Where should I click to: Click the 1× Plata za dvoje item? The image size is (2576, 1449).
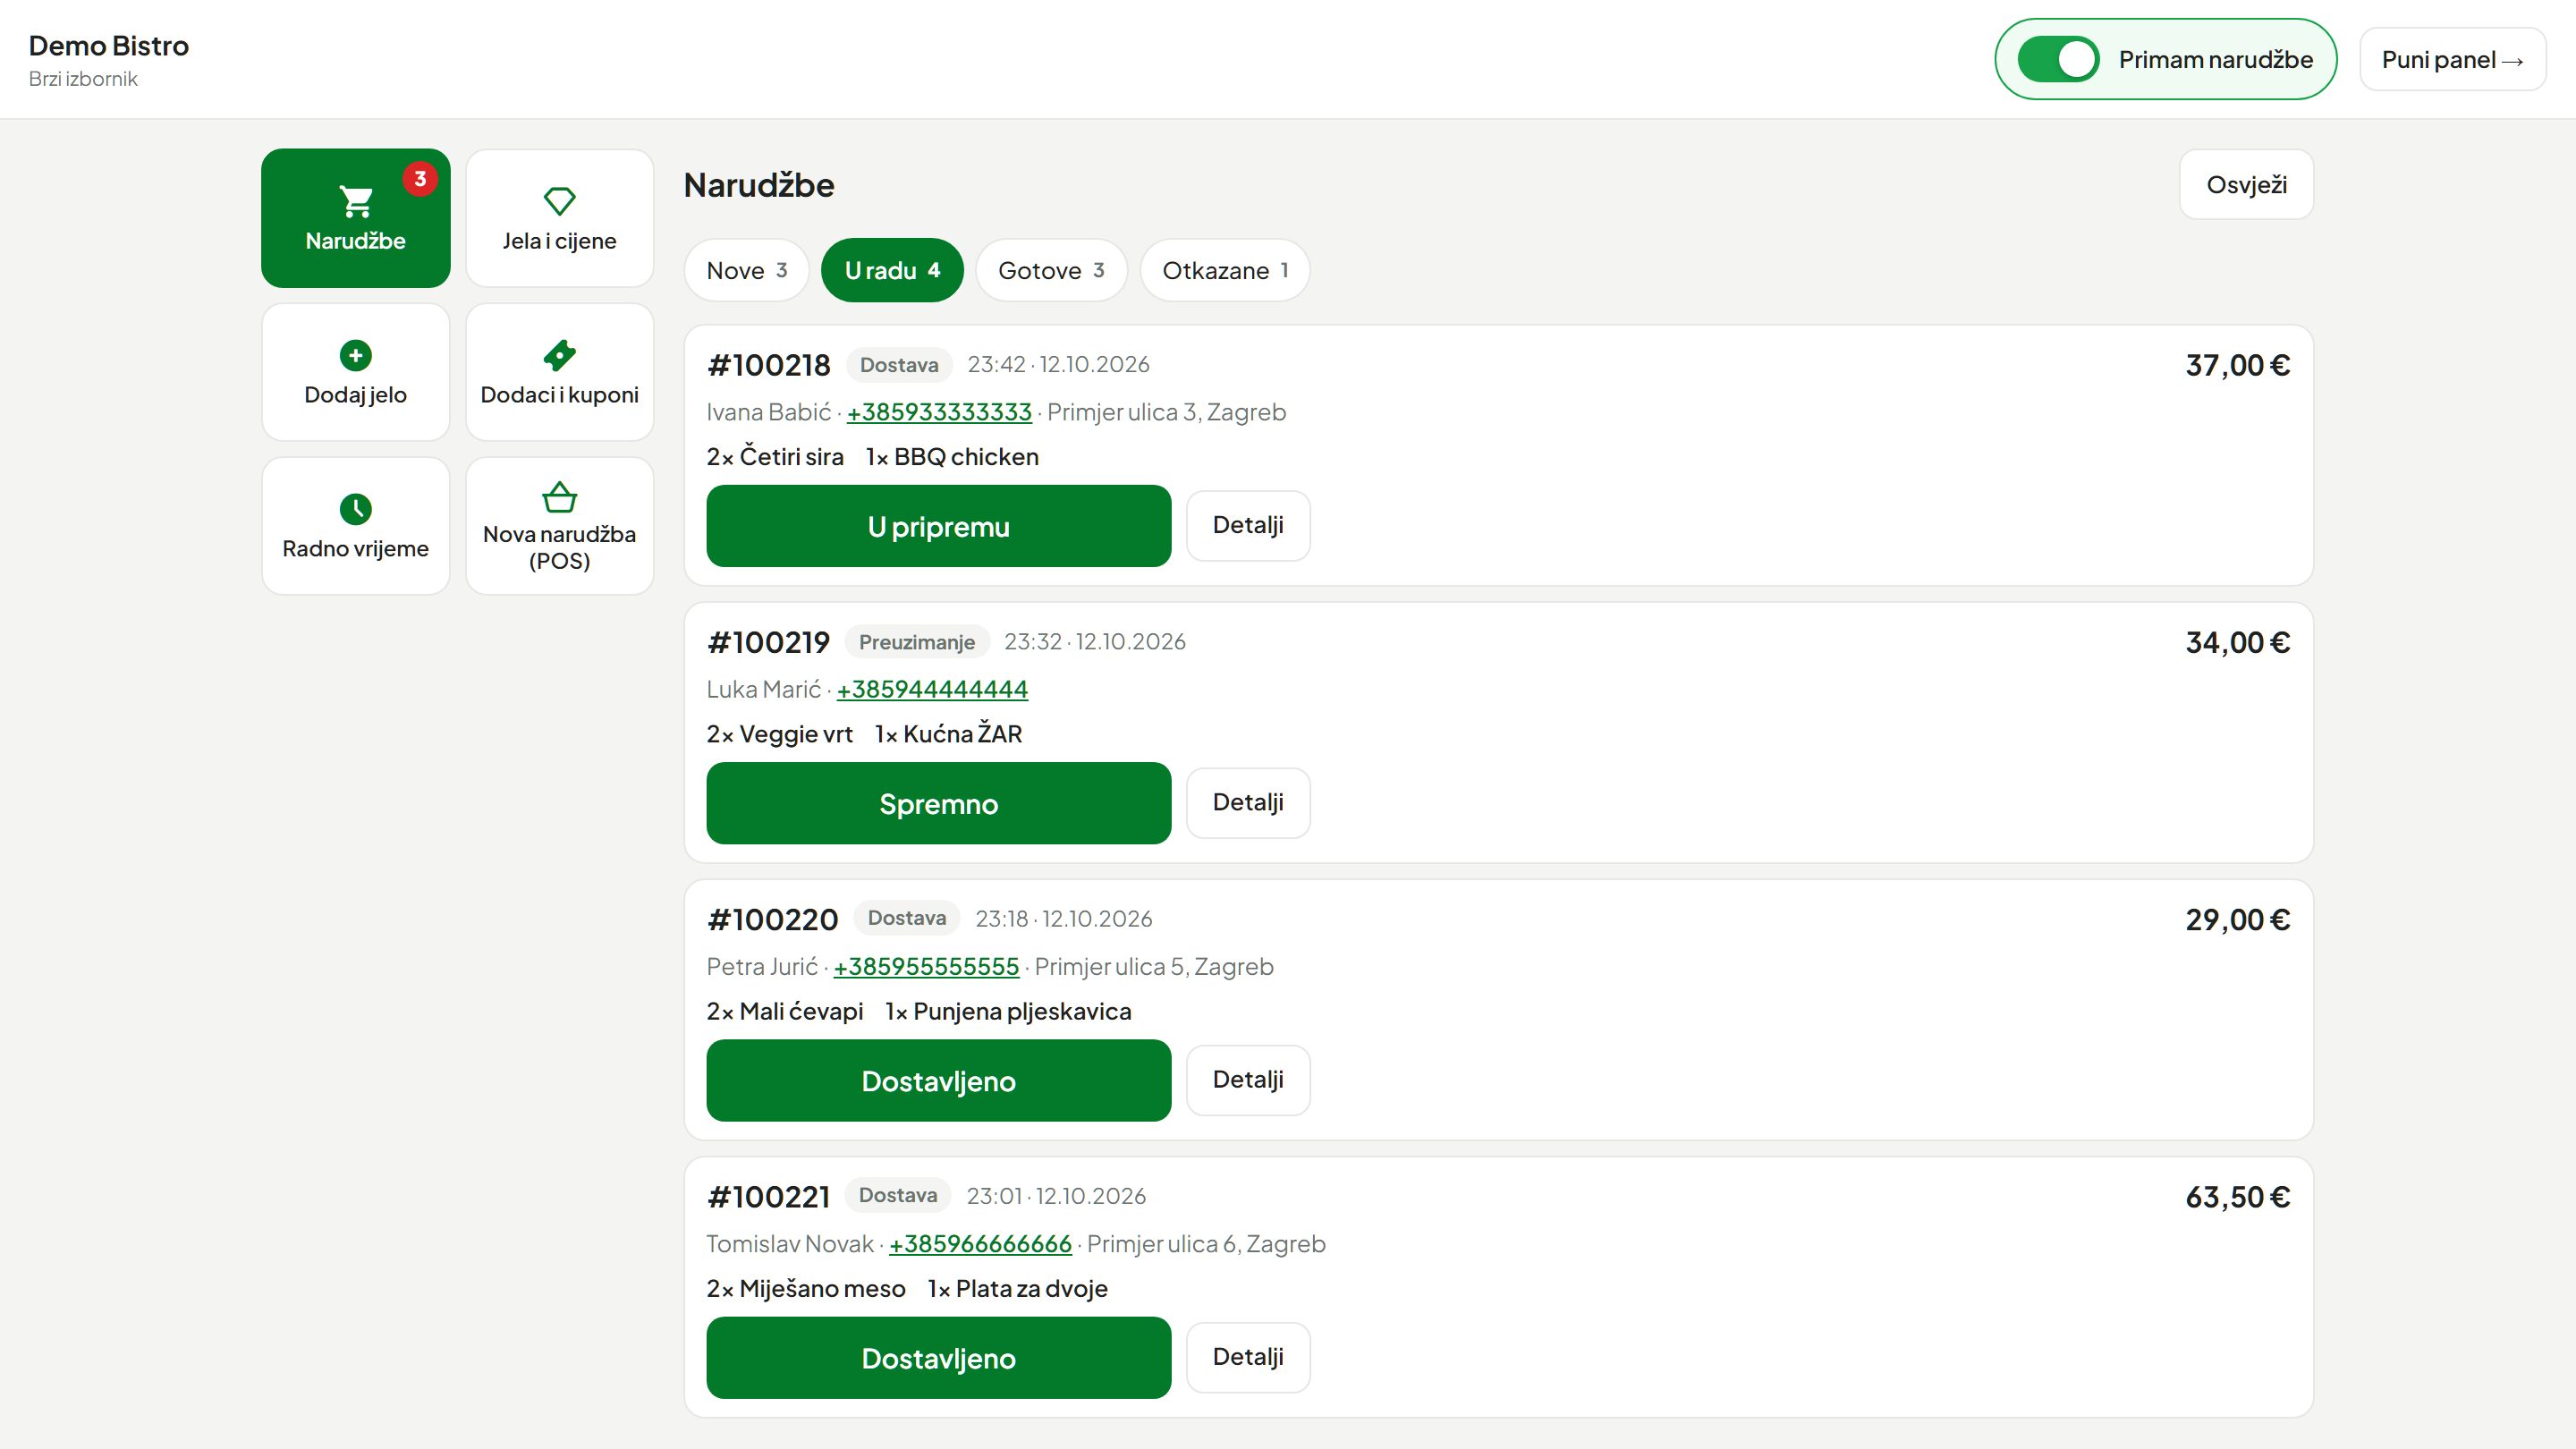(x=1017, y=1288)
